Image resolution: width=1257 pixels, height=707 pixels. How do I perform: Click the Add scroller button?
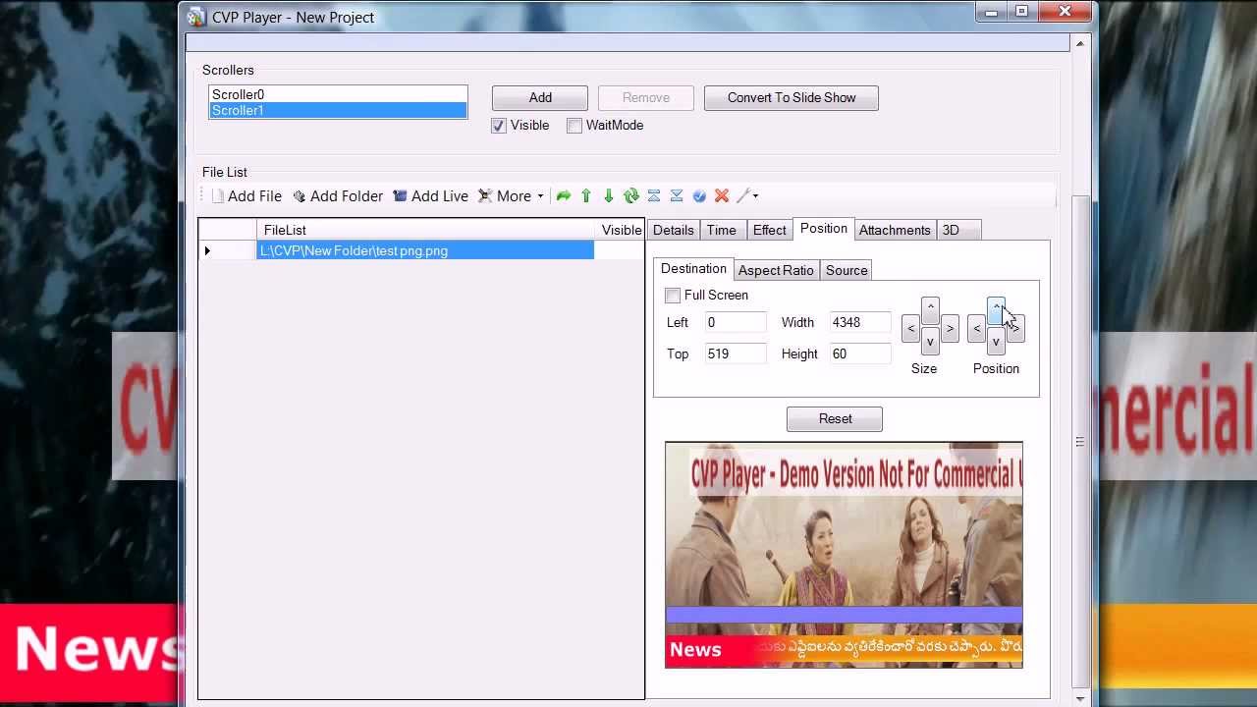[x=540, y=98]
